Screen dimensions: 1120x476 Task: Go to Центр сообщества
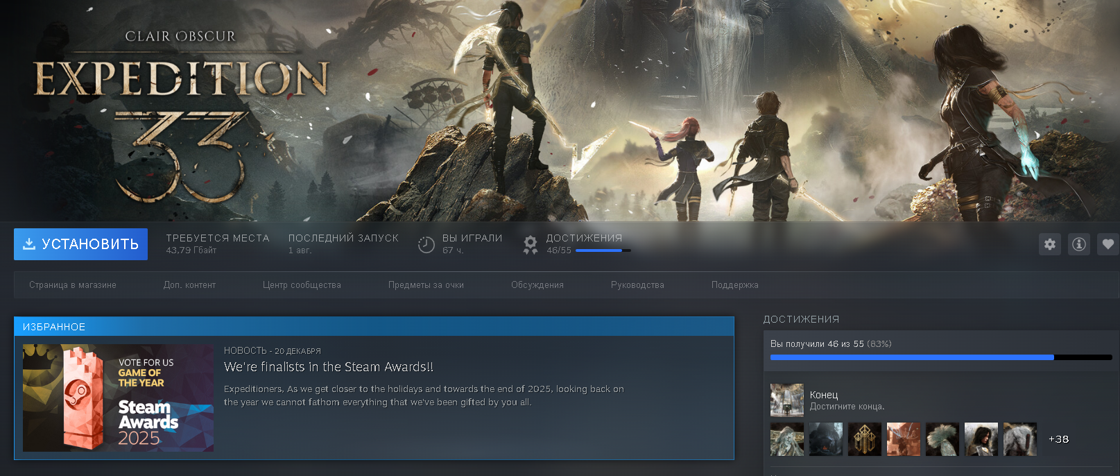(302, 285)
